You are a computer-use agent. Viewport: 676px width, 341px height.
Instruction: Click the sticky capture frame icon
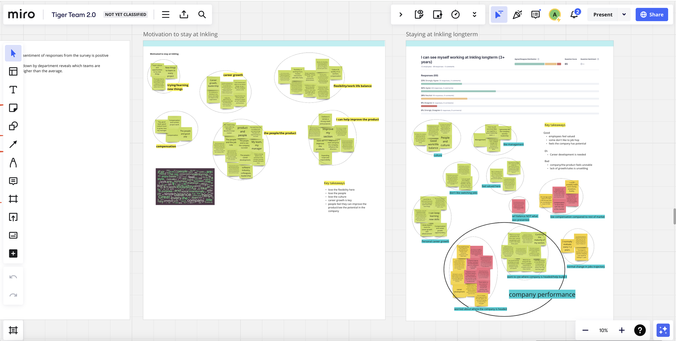(x=437, y=15)
